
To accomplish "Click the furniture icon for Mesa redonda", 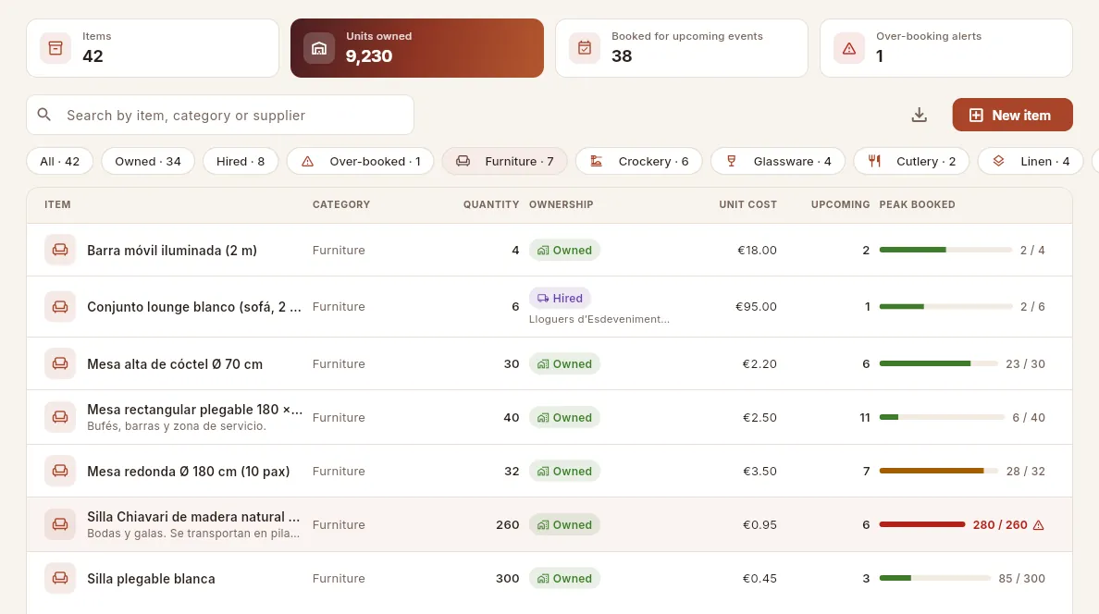I will (60, 471).
